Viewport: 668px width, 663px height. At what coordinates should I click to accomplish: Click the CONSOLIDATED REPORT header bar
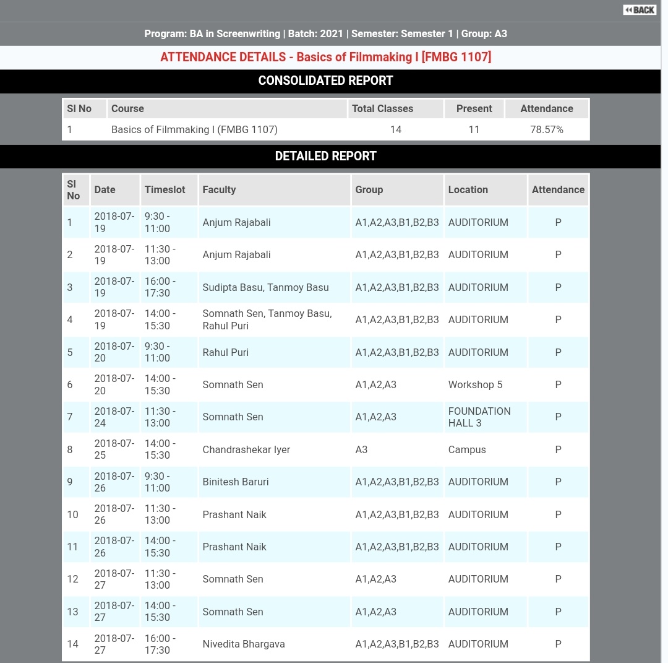pos(325,80)
